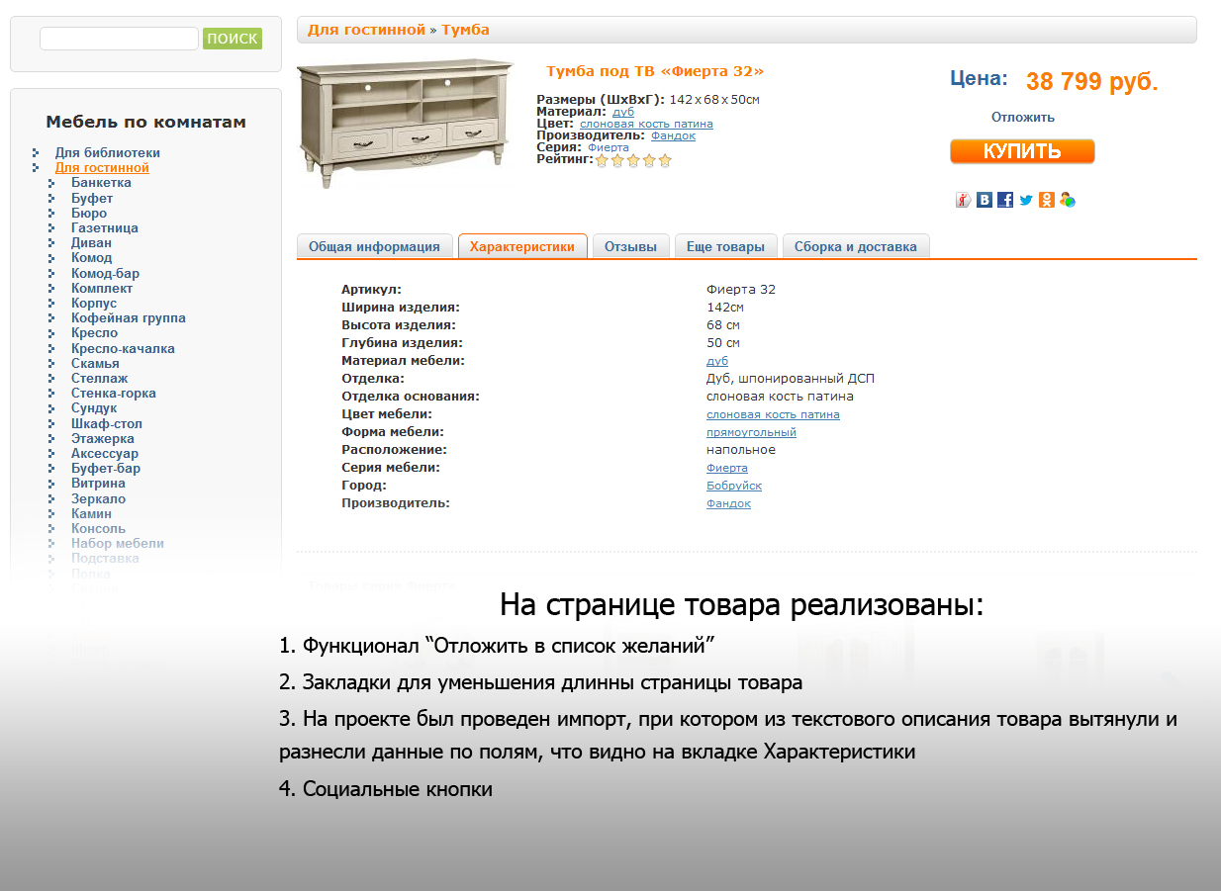The image size is (1221, 891).
Task: Rate product with the third star
Action: 633,160
